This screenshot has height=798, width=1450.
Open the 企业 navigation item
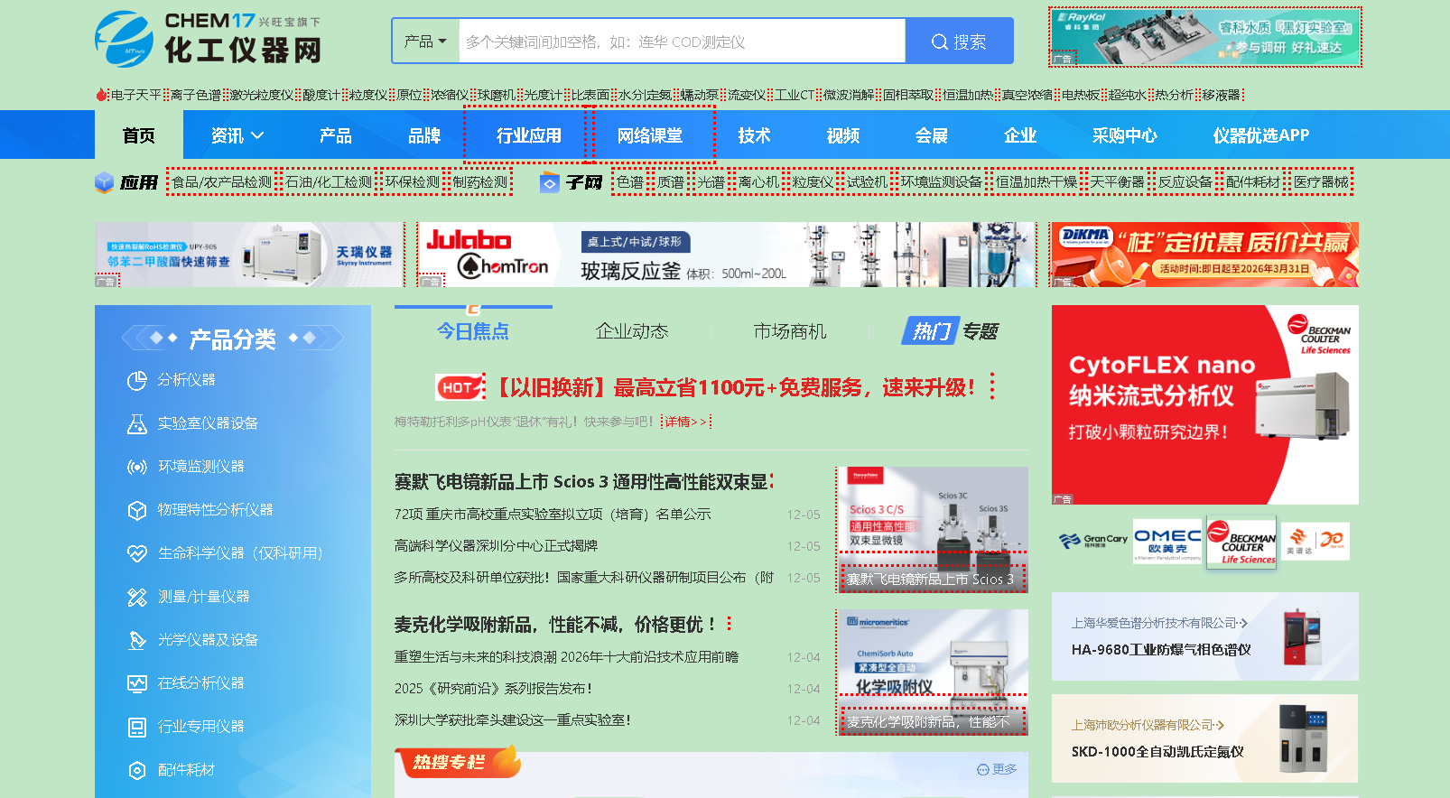[1019, 135]
